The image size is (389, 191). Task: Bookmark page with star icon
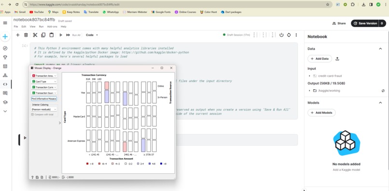pos(328,4)
